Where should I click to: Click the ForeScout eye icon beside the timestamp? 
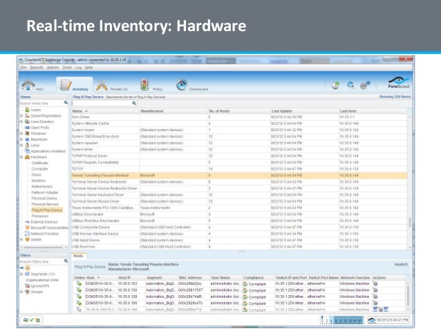coord(371,320)
